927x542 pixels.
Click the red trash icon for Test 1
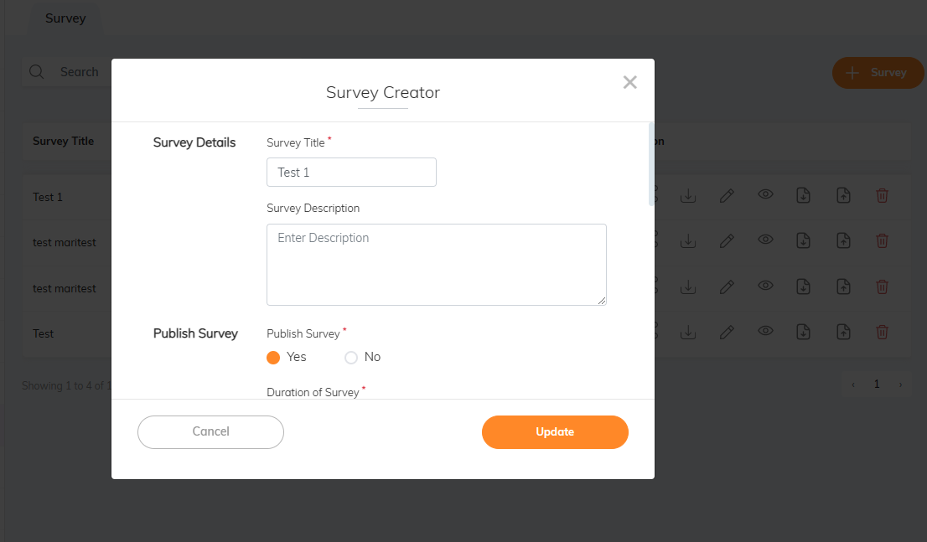tap(882, 196)
